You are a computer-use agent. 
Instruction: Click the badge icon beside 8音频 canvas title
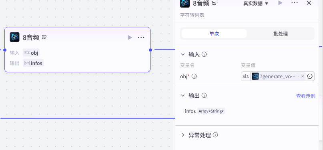[44, 37]
